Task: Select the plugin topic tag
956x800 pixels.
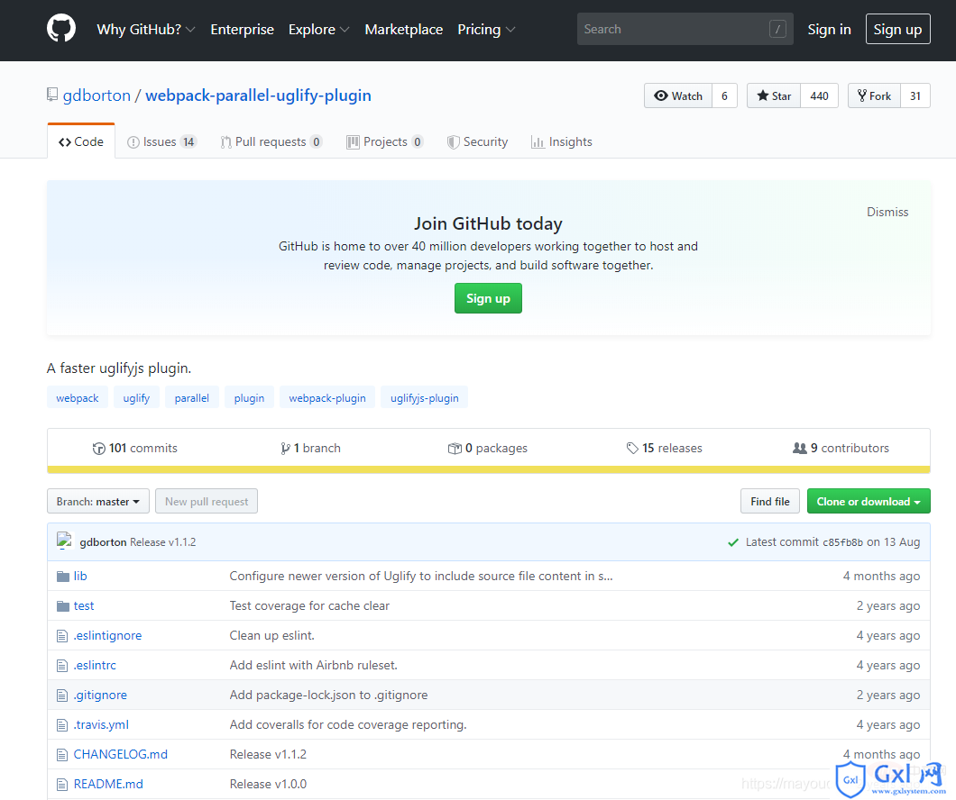Action: click(x=249, y=397)
